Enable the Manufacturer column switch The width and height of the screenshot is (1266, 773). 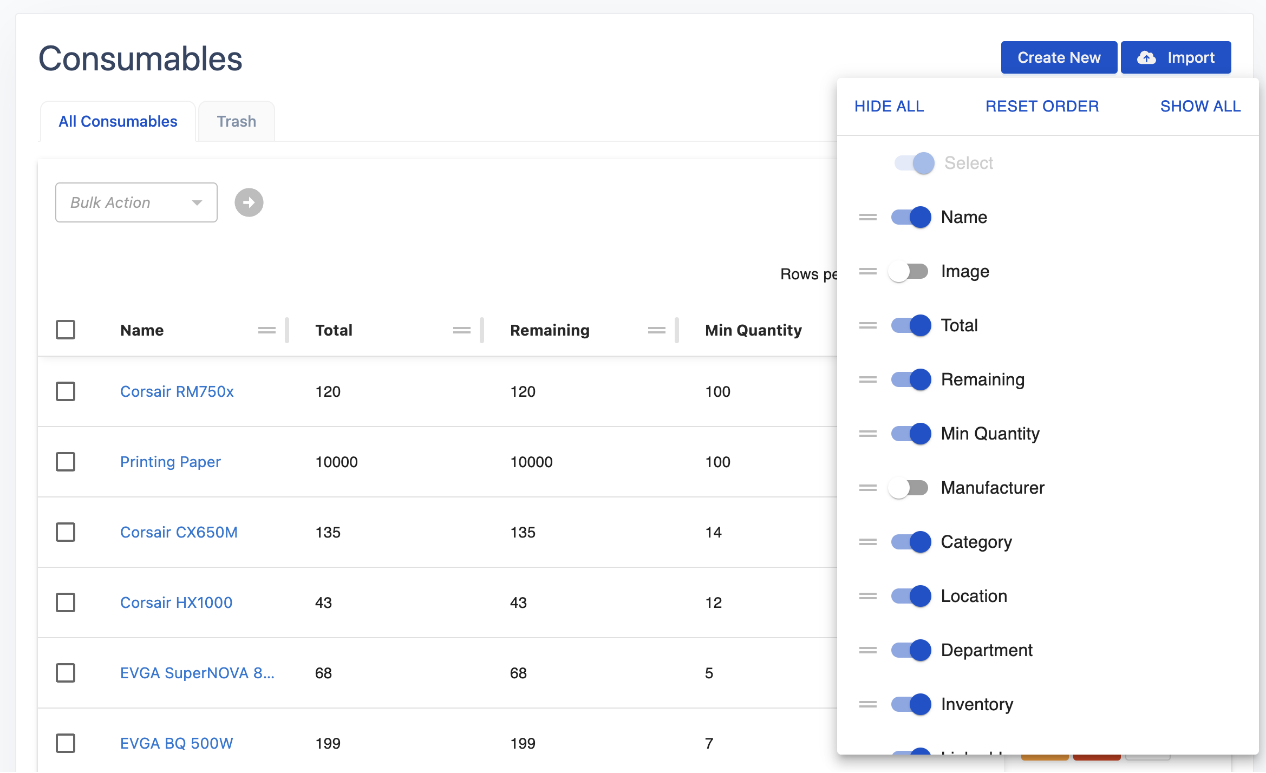point(908,488)
